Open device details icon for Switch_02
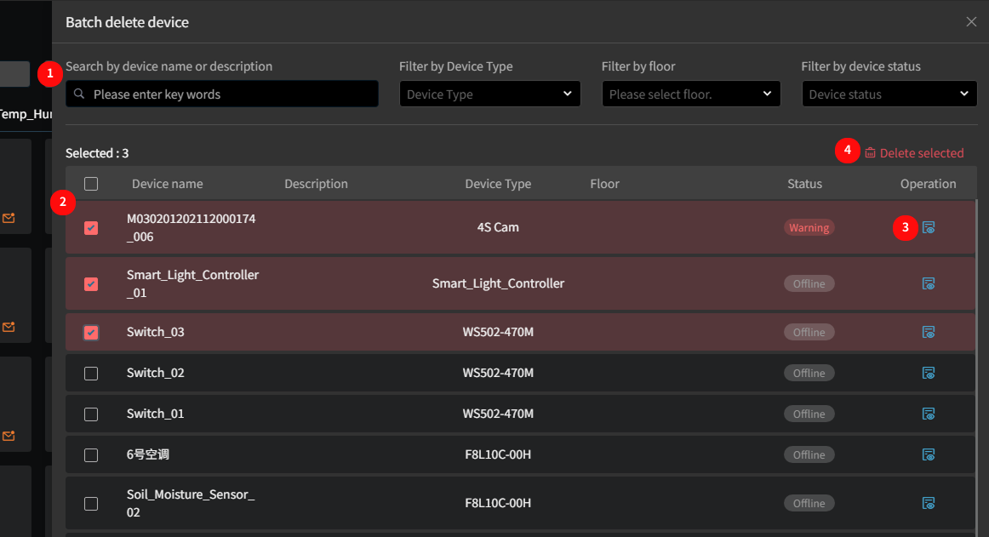989x537 pixels. tap(929, 373)
